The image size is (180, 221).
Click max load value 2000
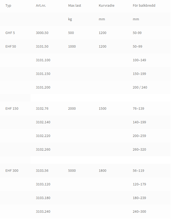point(72,109)
